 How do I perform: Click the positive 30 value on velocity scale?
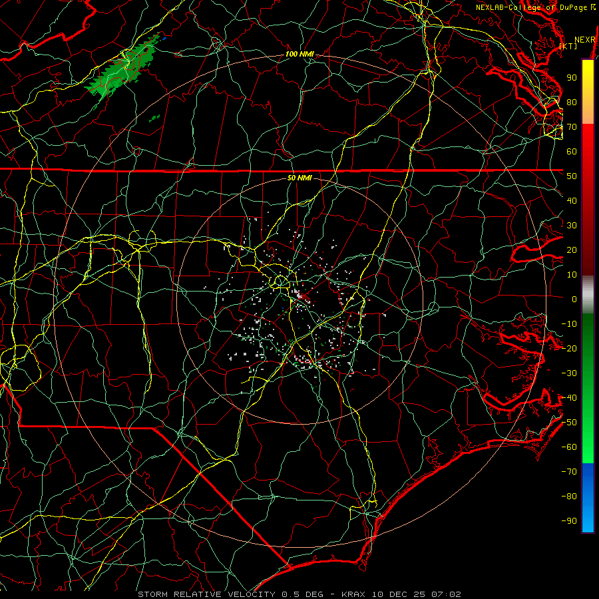[x=572, y=226]
